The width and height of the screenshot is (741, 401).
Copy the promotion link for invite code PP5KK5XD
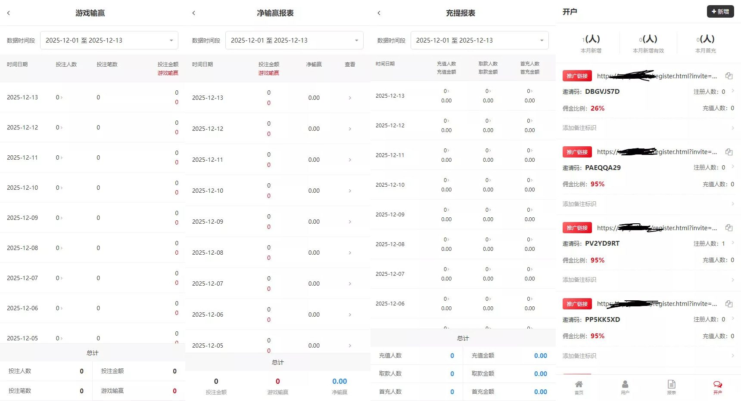[729, 304]
